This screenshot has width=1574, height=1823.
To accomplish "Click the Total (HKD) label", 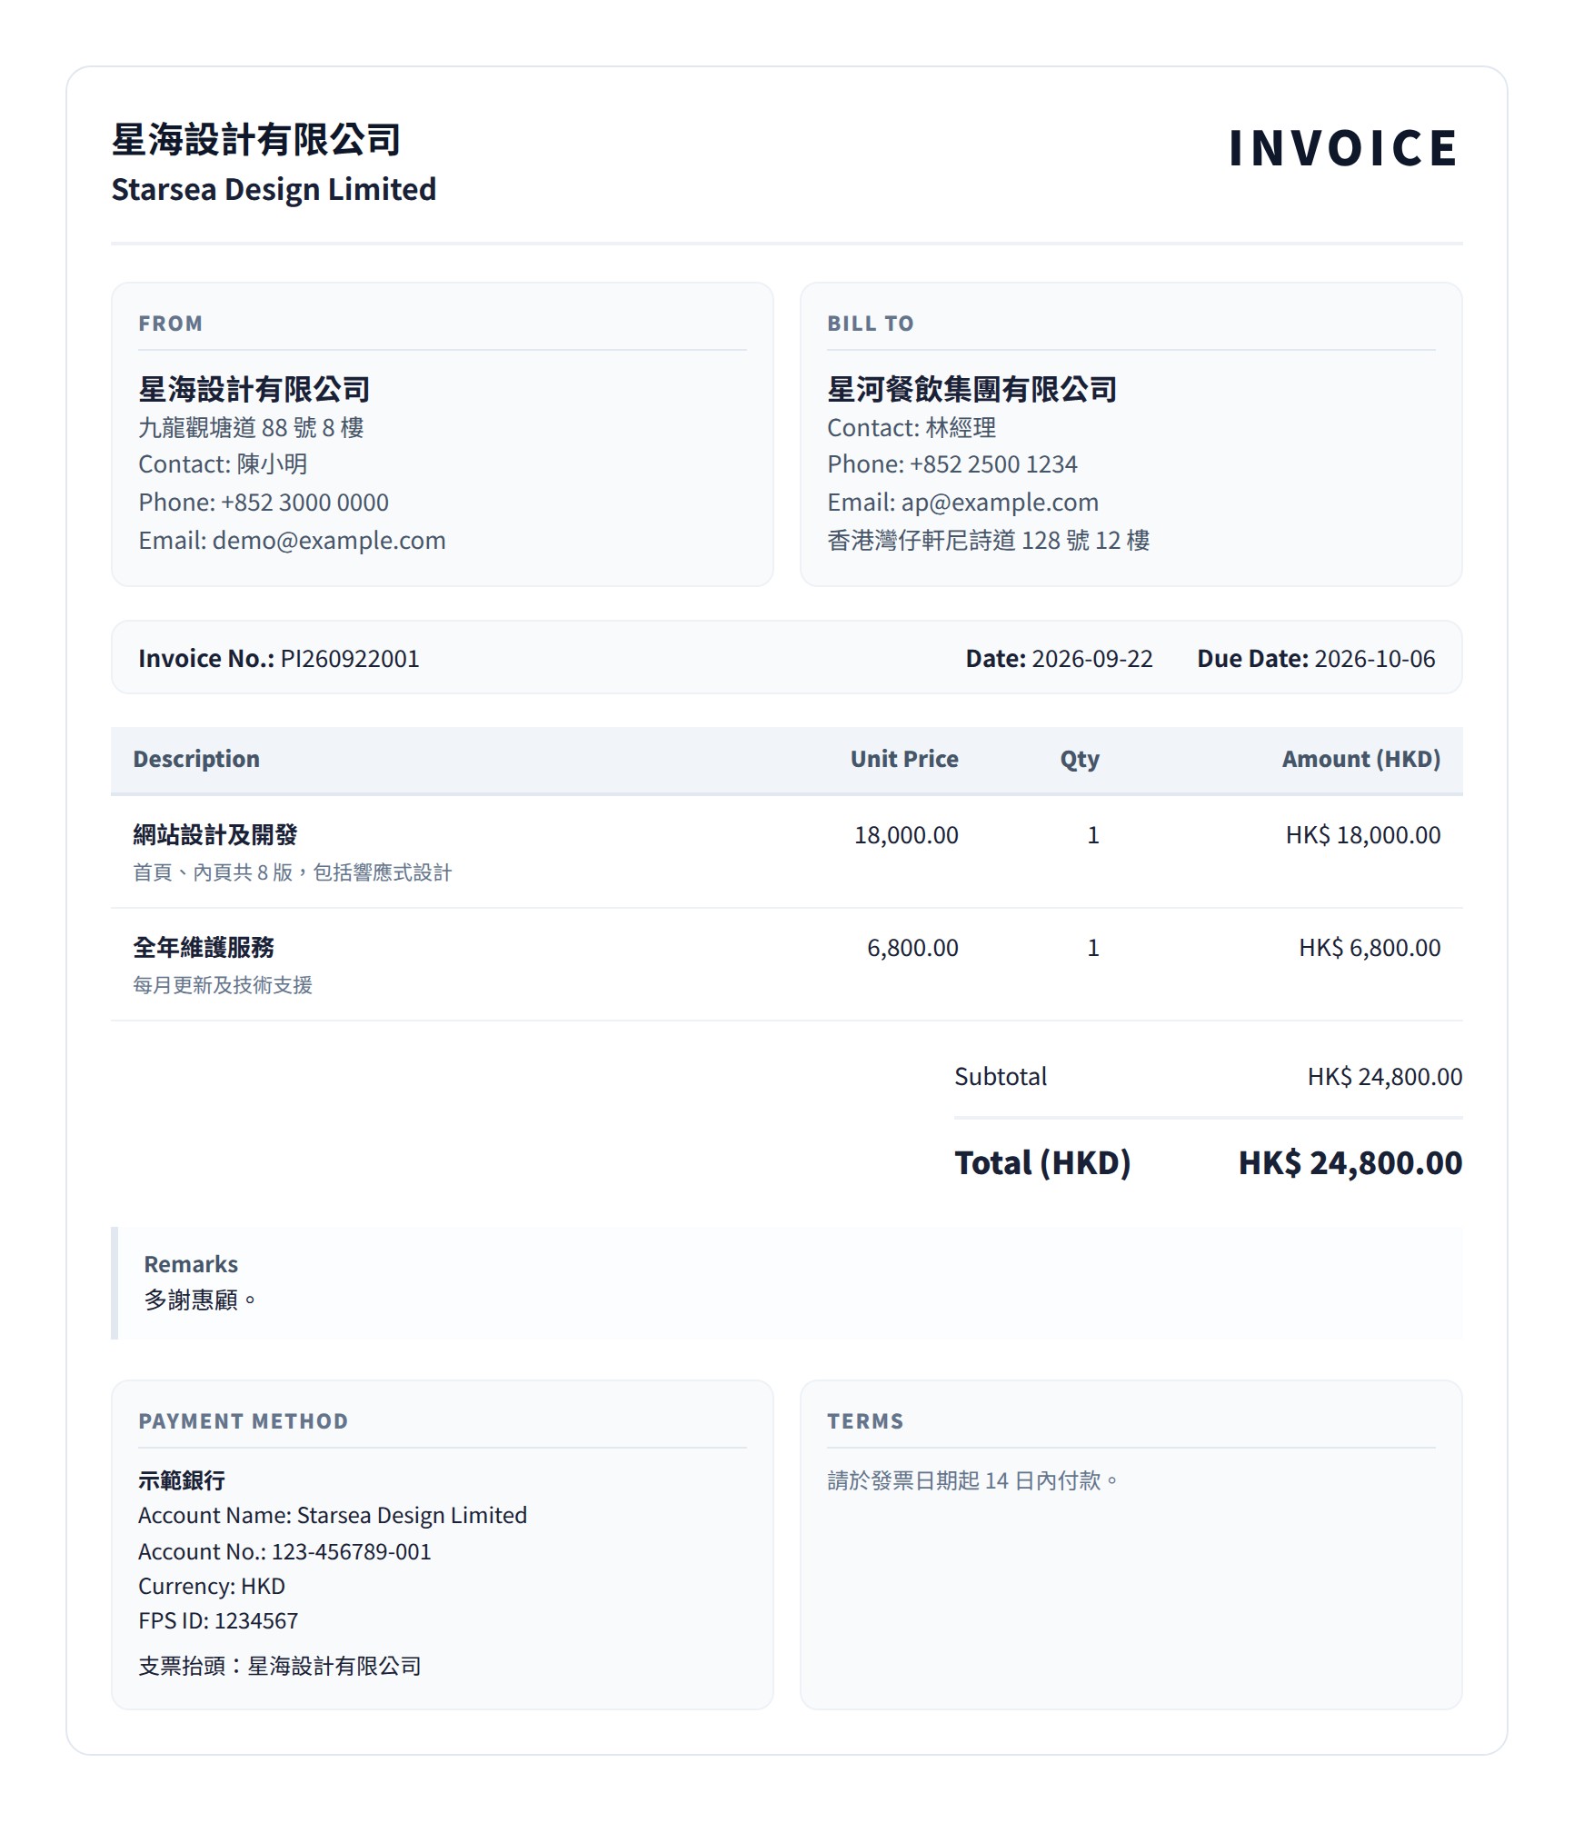I will [1042, 1163].
